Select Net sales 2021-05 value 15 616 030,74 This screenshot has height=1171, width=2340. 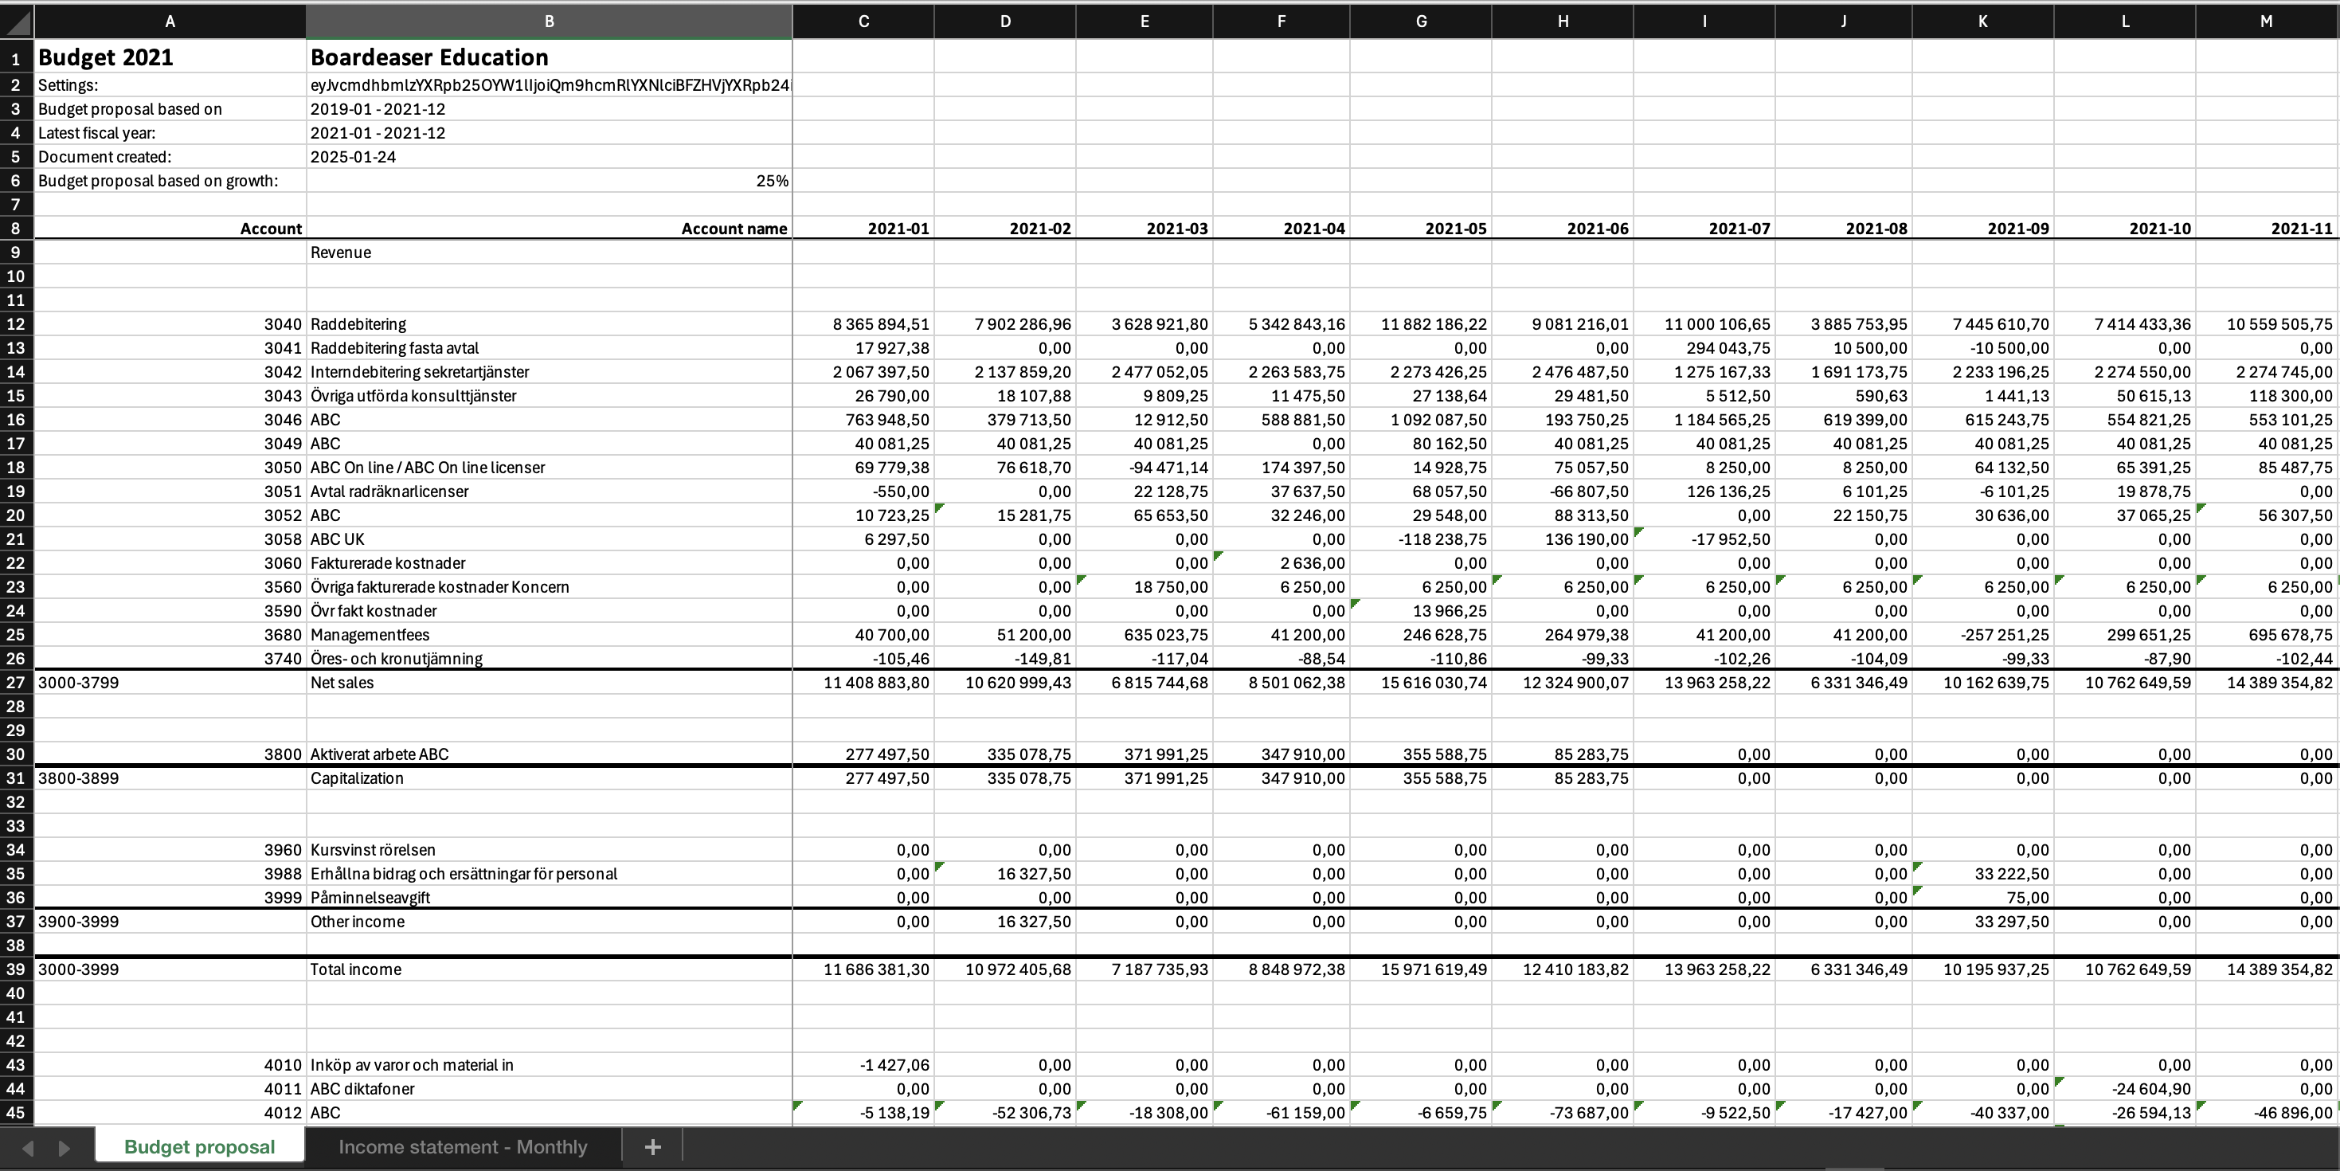pos(1421,682)
